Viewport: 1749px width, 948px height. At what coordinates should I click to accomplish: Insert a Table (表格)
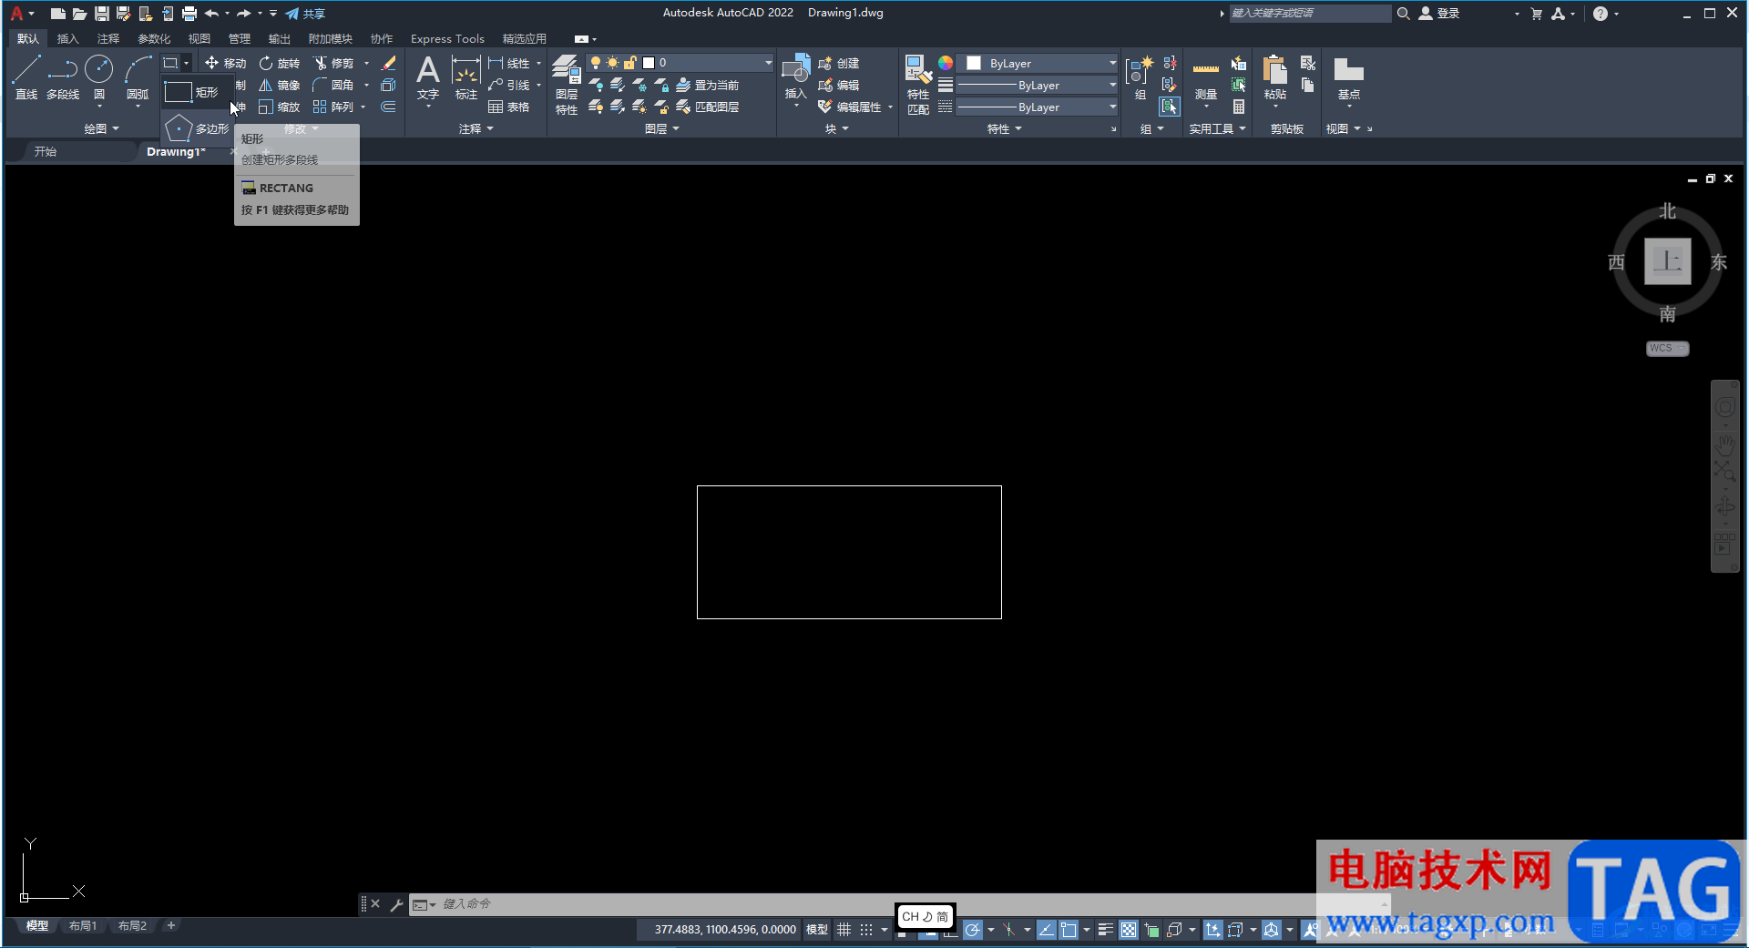pyautogui.click(x=508, y=107)
